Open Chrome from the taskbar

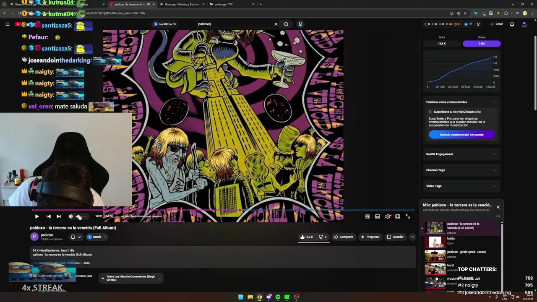[x=259, y=297]
